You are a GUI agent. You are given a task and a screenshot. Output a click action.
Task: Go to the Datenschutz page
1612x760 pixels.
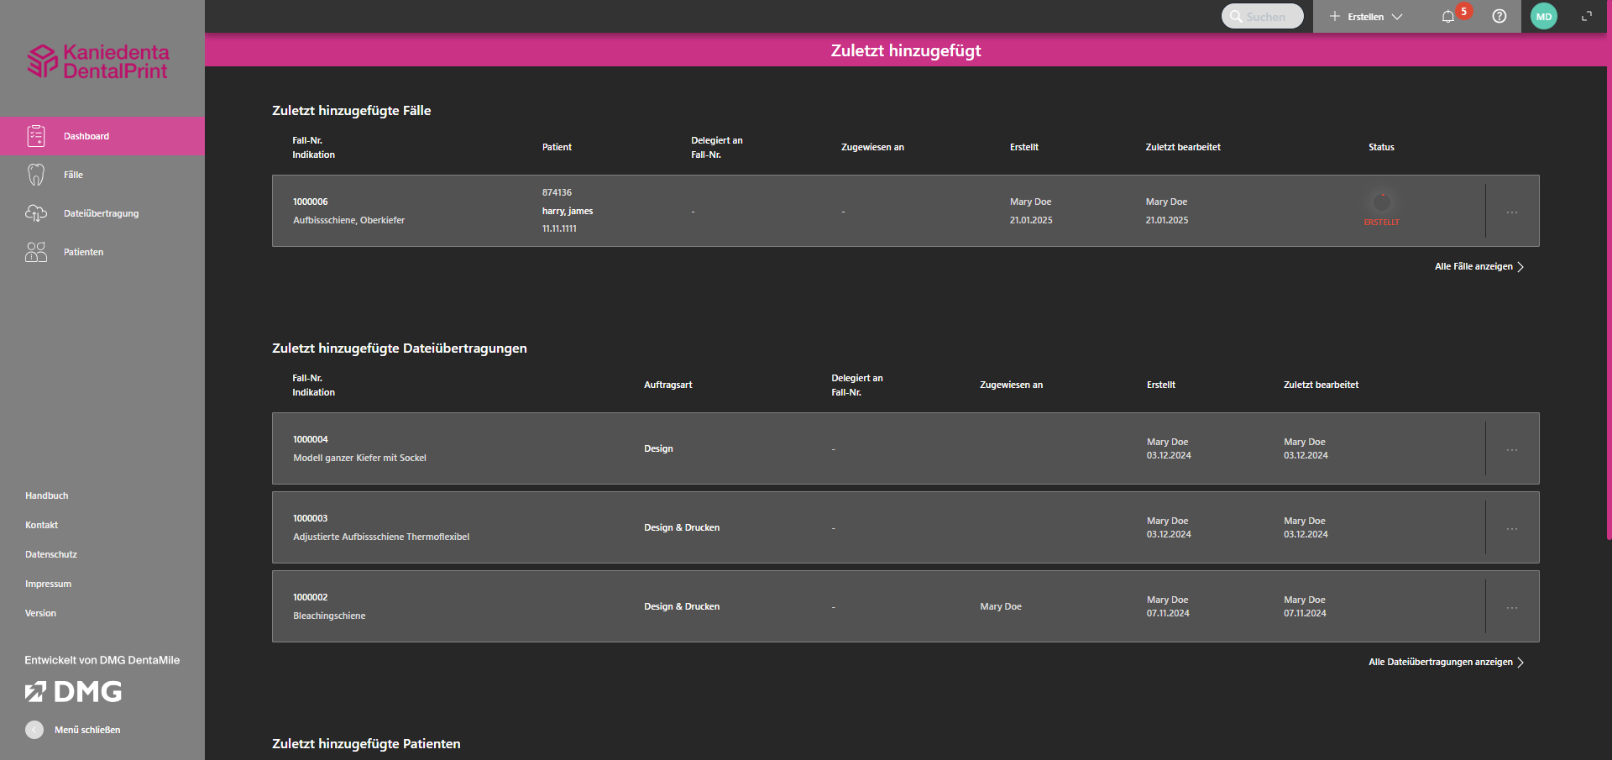(x=51, y=554)
